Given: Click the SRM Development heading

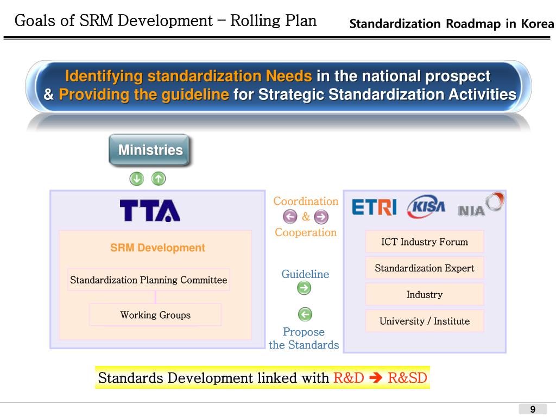Looking at the screenshot, I should 157,248.
